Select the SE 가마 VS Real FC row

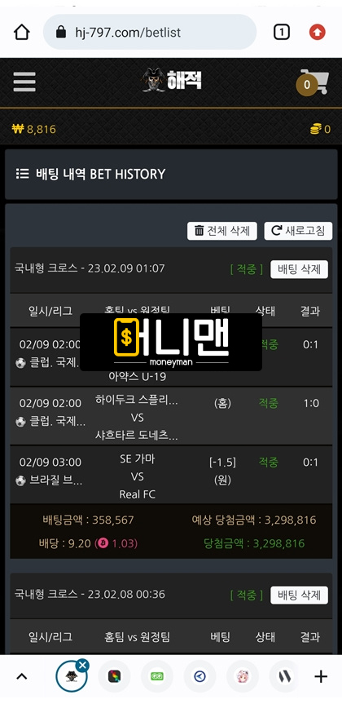point(171,476)
